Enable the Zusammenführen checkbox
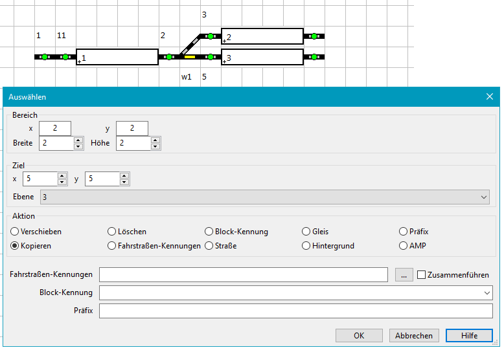This screenshot has height=352, width=504. 421,275
